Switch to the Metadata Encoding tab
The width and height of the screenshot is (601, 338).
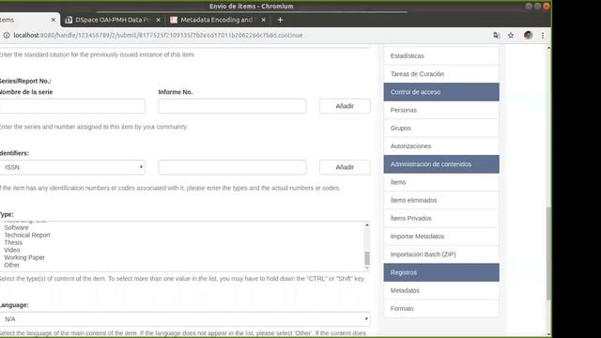point(217,20)
